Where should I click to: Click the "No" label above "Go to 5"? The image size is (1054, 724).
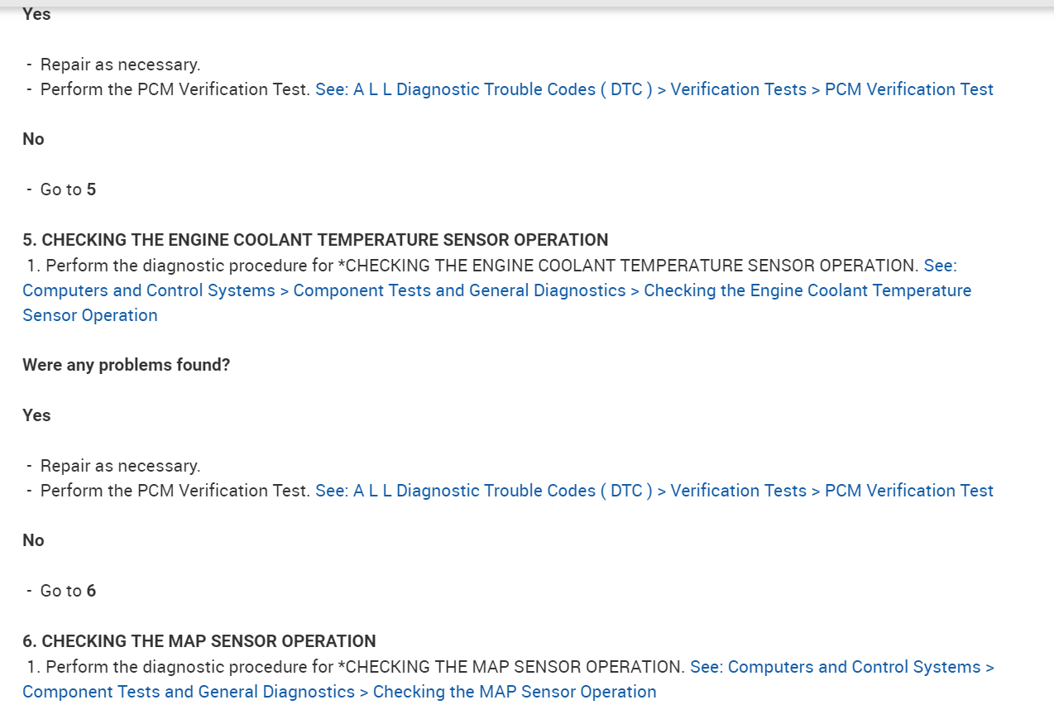[x=33, y=139]
